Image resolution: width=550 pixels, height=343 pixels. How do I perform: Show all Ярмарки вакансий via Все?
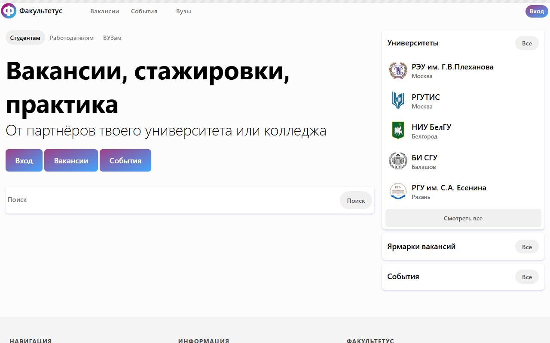pyautogui.click(x=527, y=247)
